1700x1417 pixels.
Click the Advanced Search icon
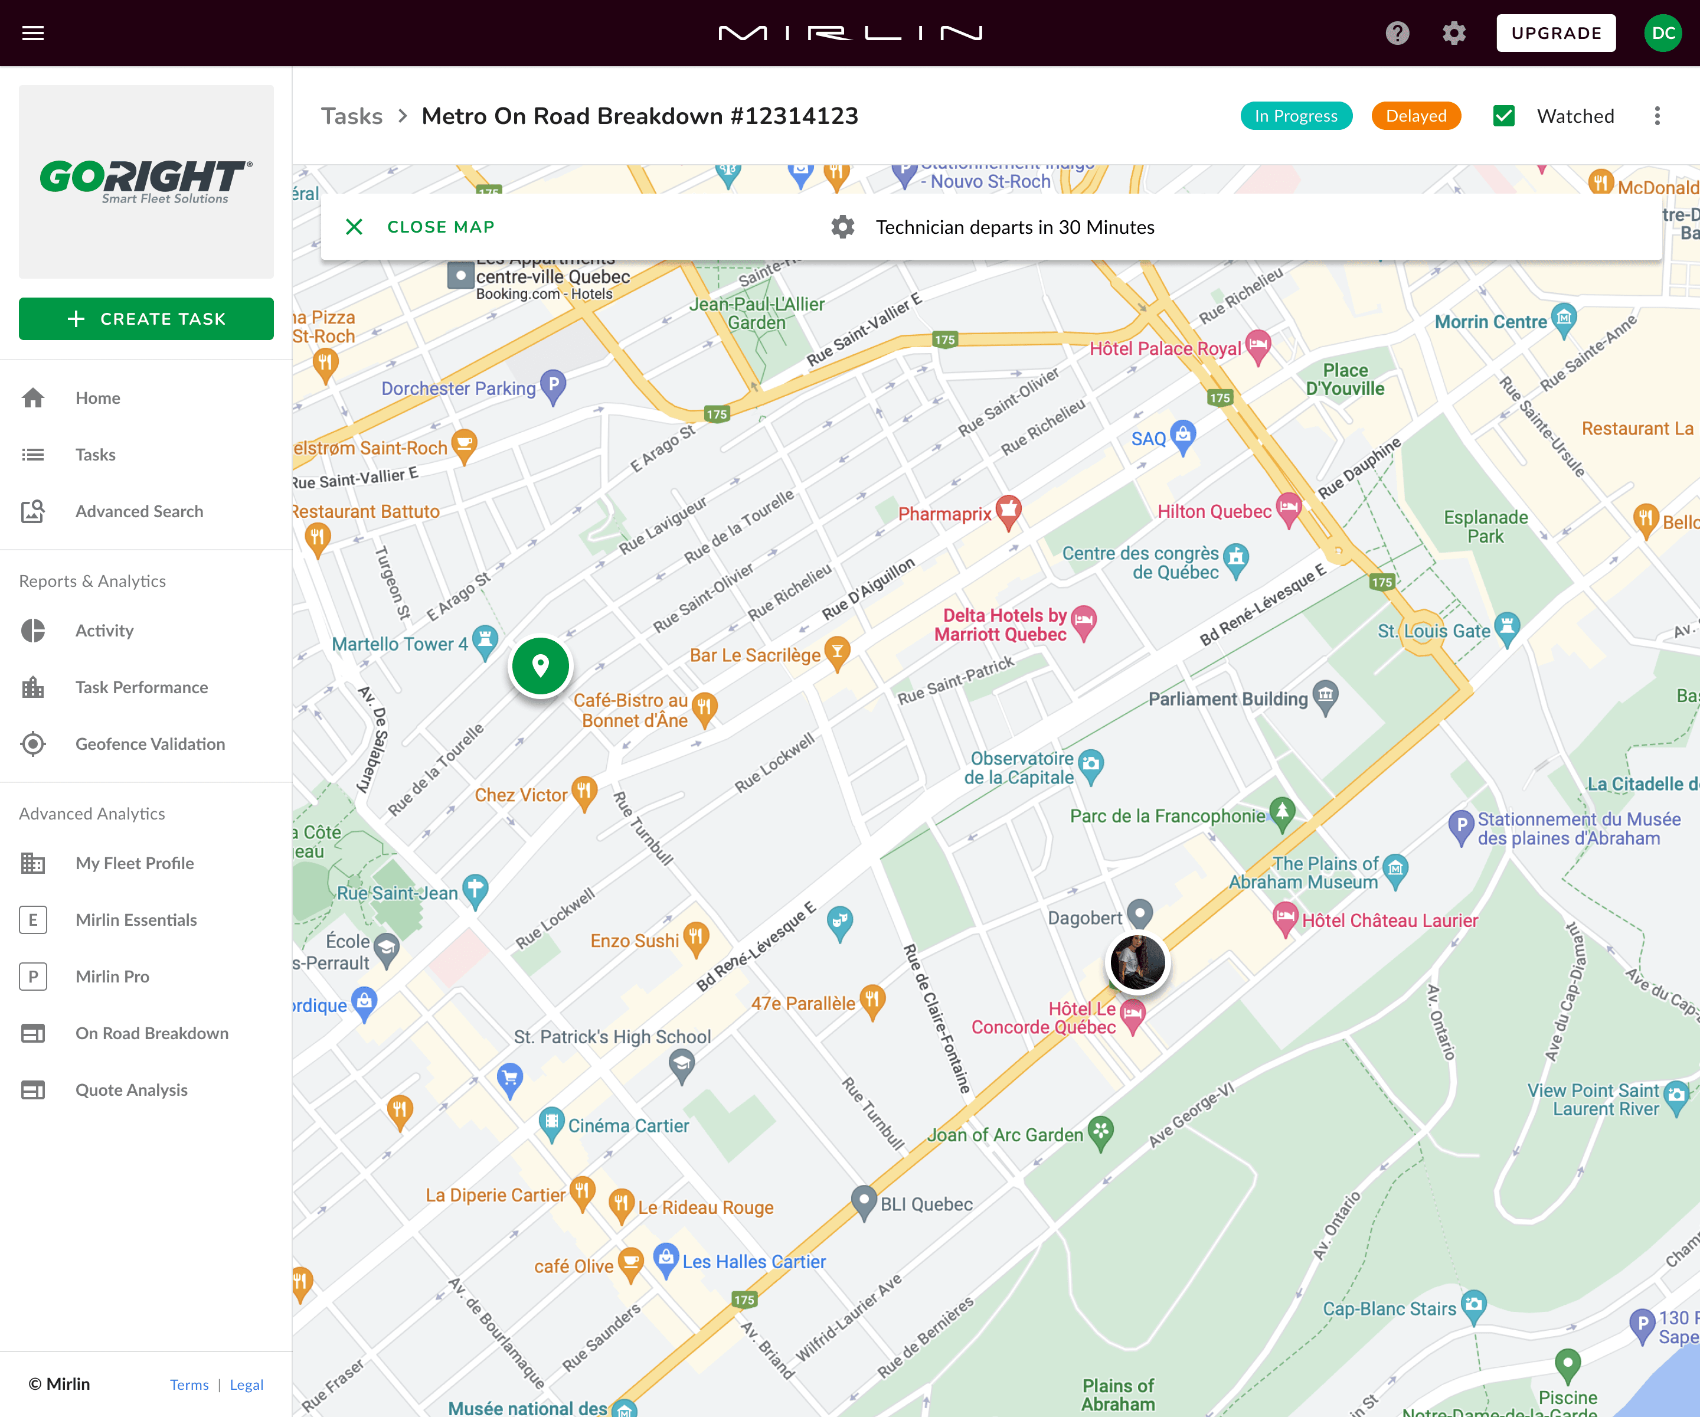pos(33,511)
